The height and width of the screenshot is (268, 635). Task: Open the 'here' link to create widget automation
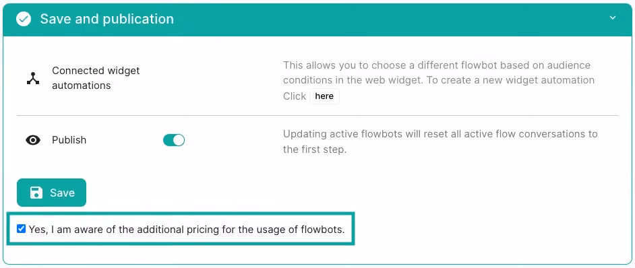[x=324, y=96]
